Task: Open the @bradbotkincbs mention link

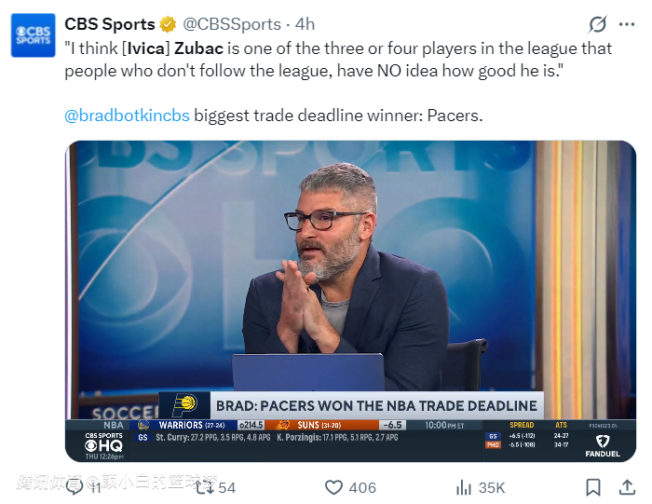Action: tap(127, 116)
